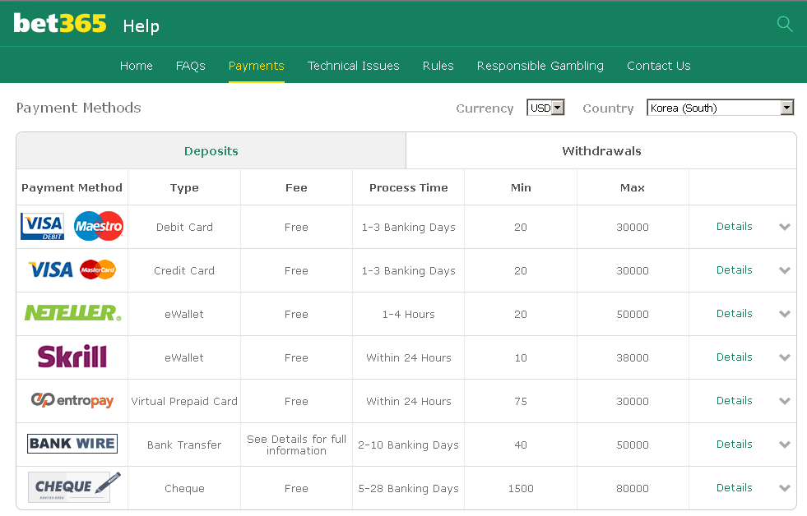Click the Country label
The width and height of the screenshot is (807, 516).
pos(609,108)
